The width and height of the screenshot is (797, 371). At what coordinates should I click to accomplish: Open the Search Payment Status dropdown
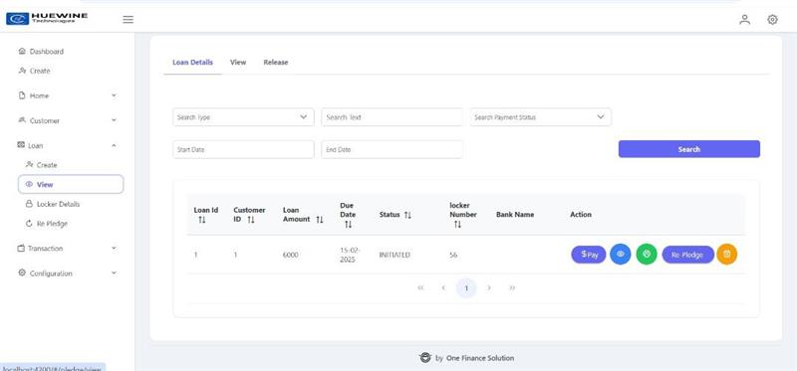click(x=540, y=117)
